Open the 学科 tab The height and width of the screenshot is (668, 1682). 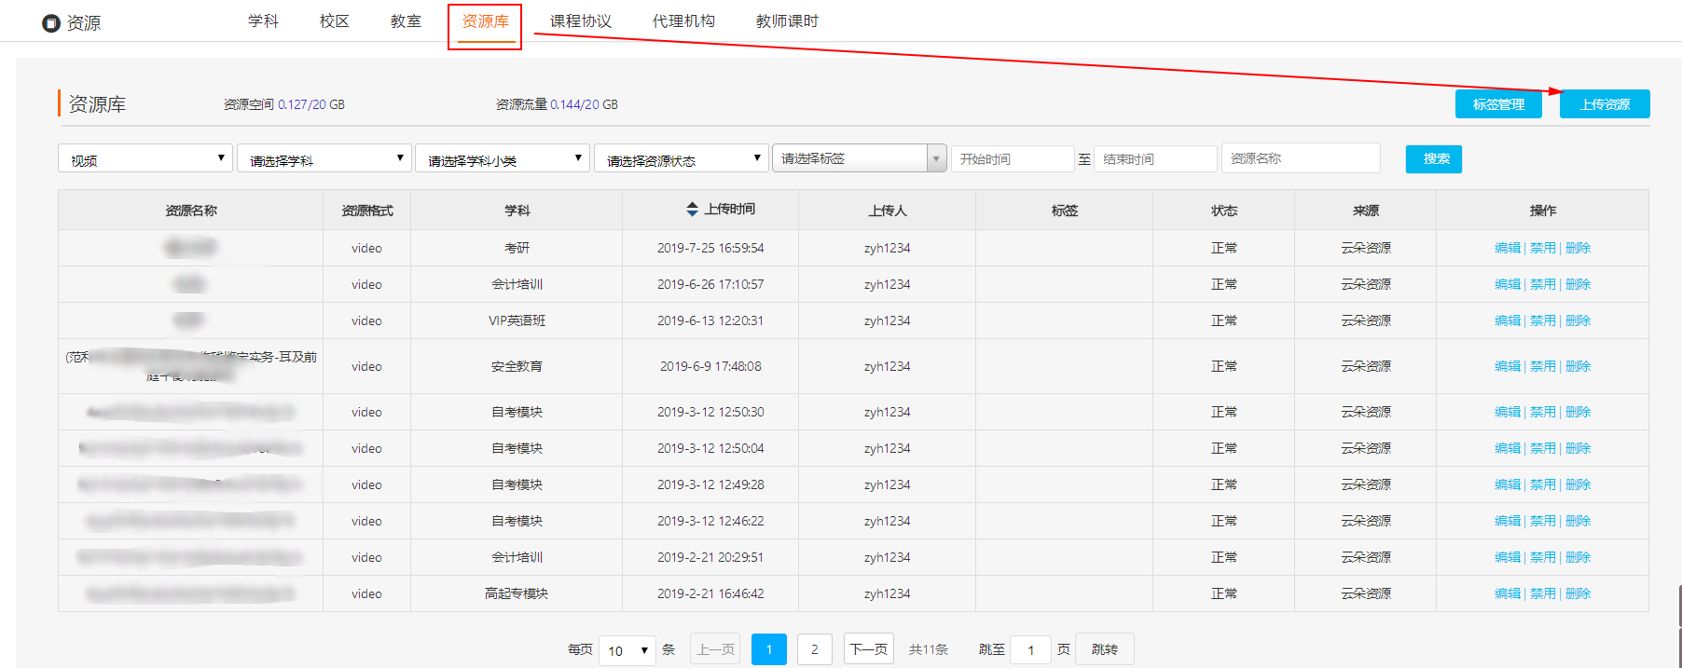coord(263,20)
